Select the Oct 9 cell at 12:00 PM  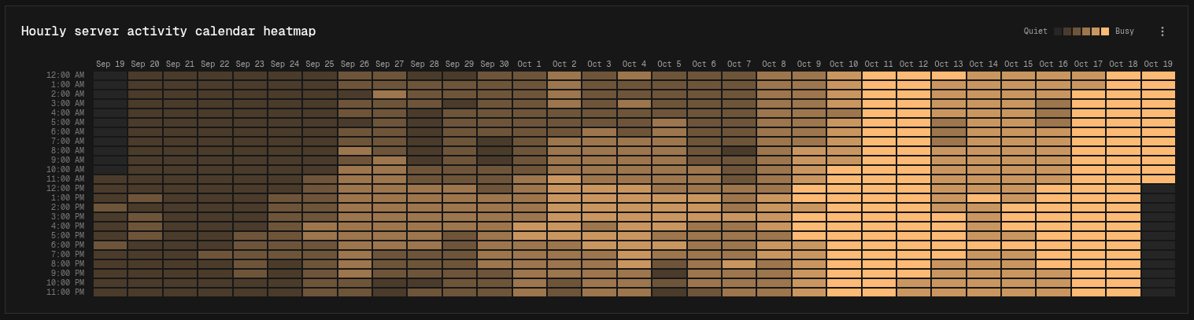[x=809, y=189]
